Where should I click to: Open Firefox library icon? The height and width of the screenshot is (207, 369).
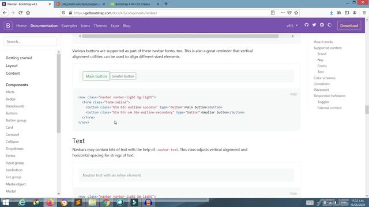click(x=339, y=13)
